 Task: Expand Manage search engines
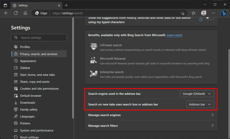pos(151,115)
